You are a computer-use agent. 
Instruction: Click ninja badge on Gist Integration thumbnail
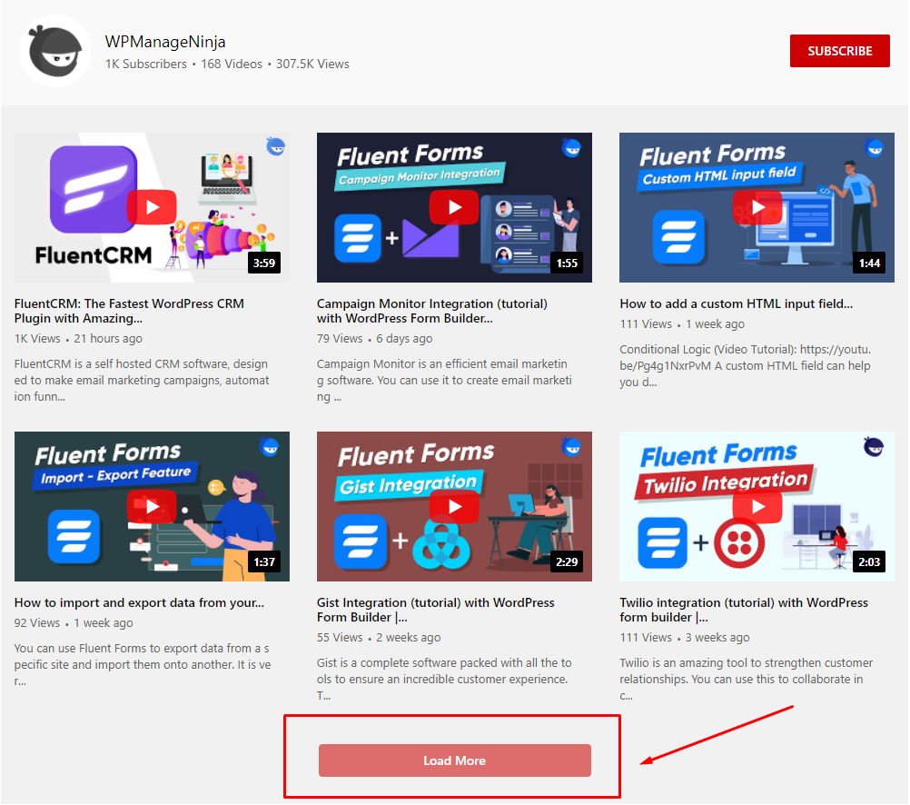[x=571, y=447]
